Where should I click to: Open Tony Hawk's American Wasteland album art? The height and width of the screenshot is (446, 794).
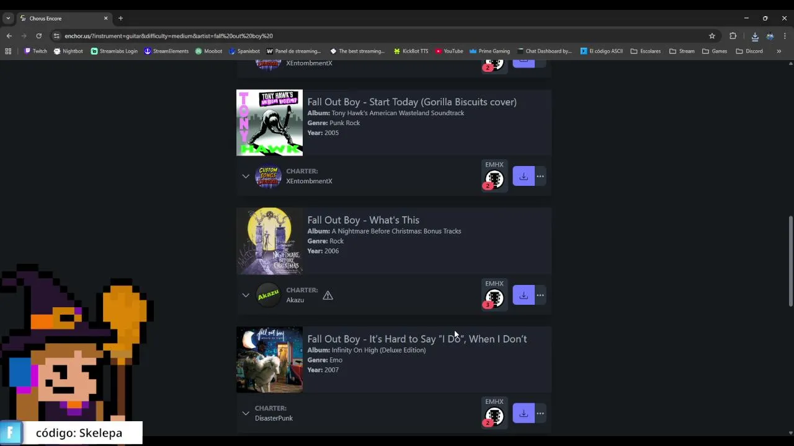(x=269, y=123)
